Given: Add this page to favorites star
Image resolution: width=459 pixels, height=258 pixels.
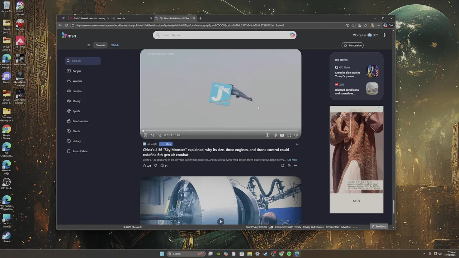Looking at the screenshot, I should point(353,25).
